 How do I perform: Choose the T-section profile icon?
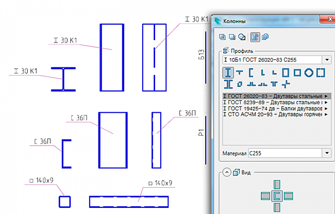click(x=240, y=73)
